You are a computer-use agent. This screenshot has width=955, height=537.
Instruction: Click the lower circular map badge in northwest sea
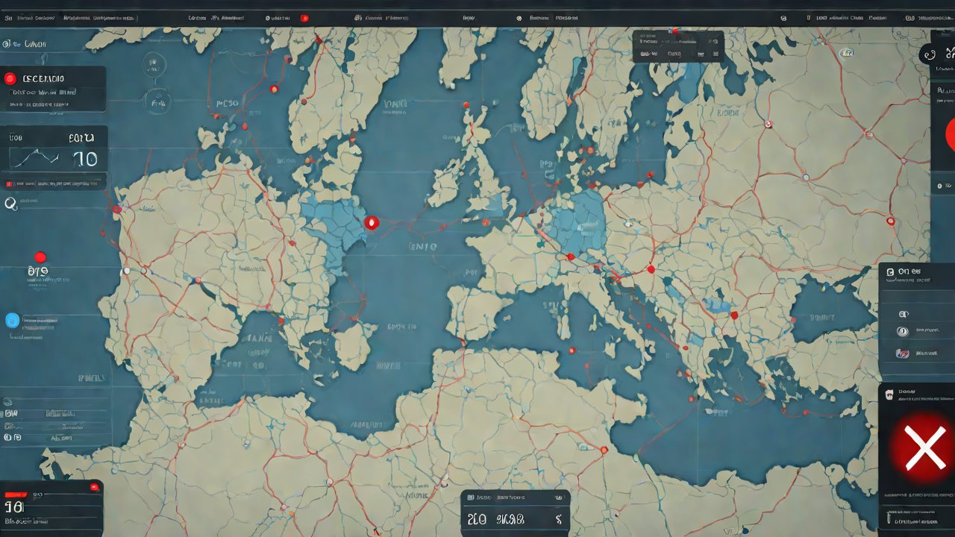pos(155,101)
